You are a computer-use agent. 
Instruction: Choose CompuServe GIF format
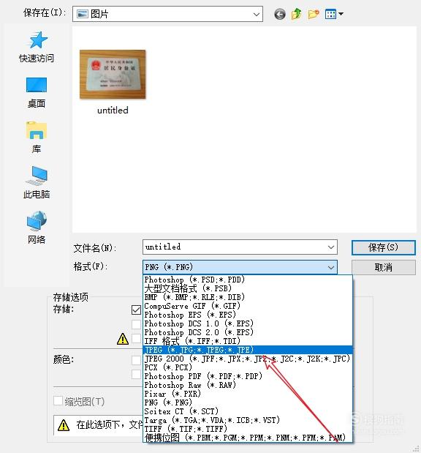click(x=248, y=306)
